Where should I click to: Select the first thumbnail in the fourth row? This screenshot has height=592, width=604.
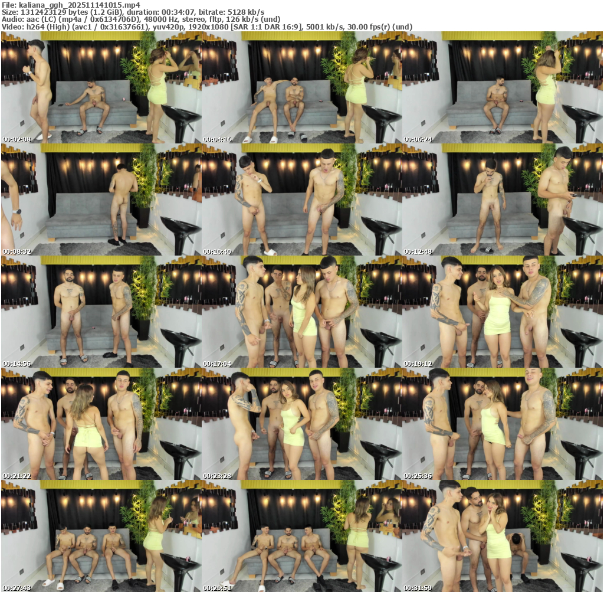tap(101, 424)
